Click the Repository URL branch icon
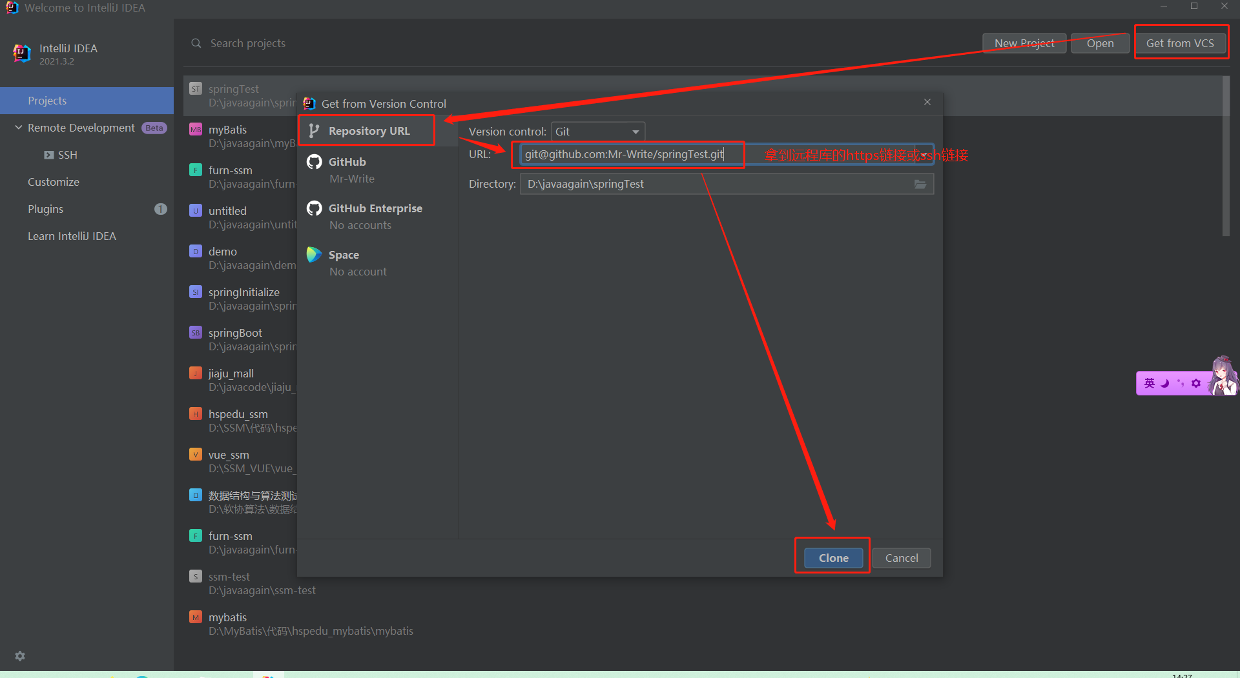 (314, 131)
